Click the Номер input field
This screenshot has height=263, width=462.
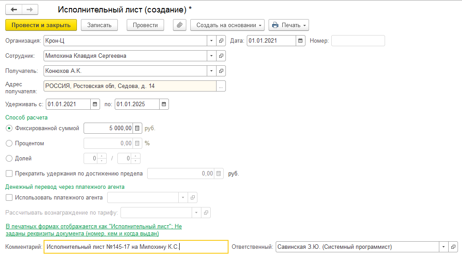click(x=358, y=41)
